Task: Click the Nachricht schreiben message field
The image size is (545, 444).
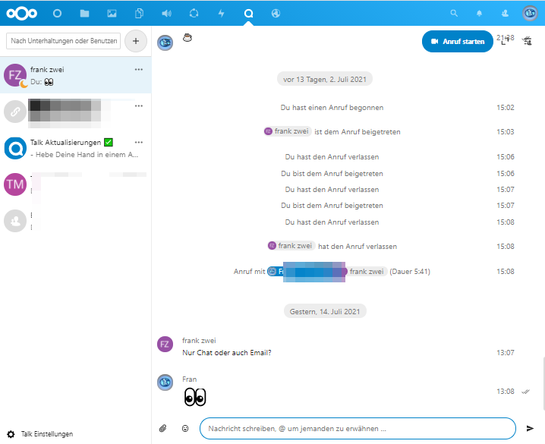Action: [x=357, y=428]
